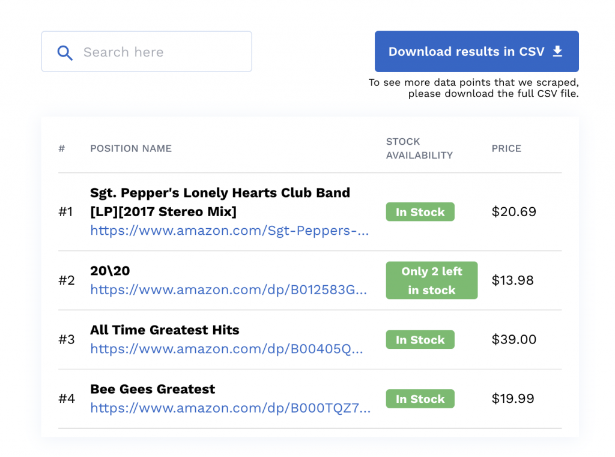Select the #1 row number
Screen dimensions: 615x457
[x=65, y=211]
